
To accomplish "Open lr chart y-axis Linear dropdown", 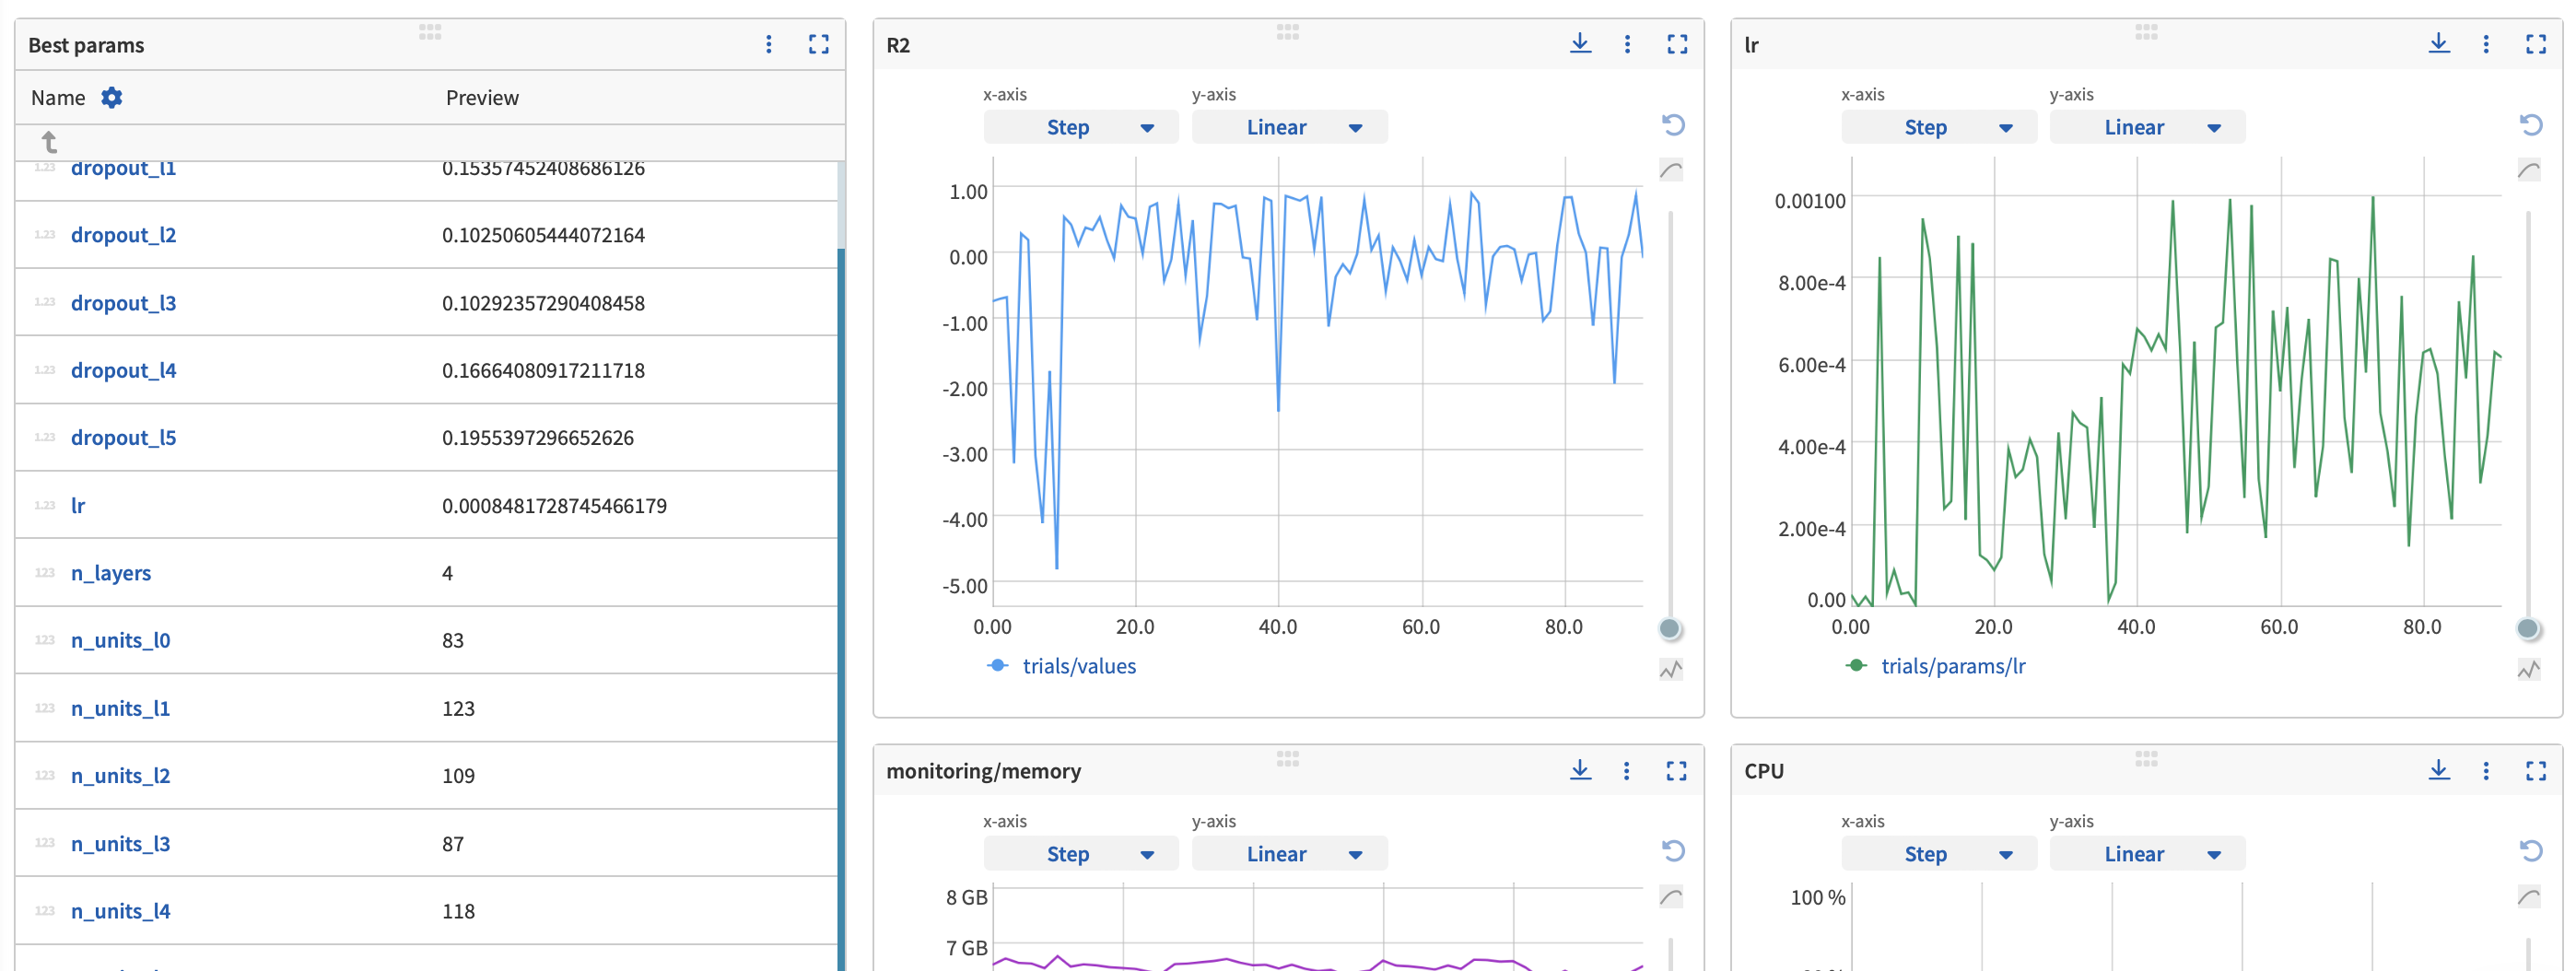I will 2146,127.
